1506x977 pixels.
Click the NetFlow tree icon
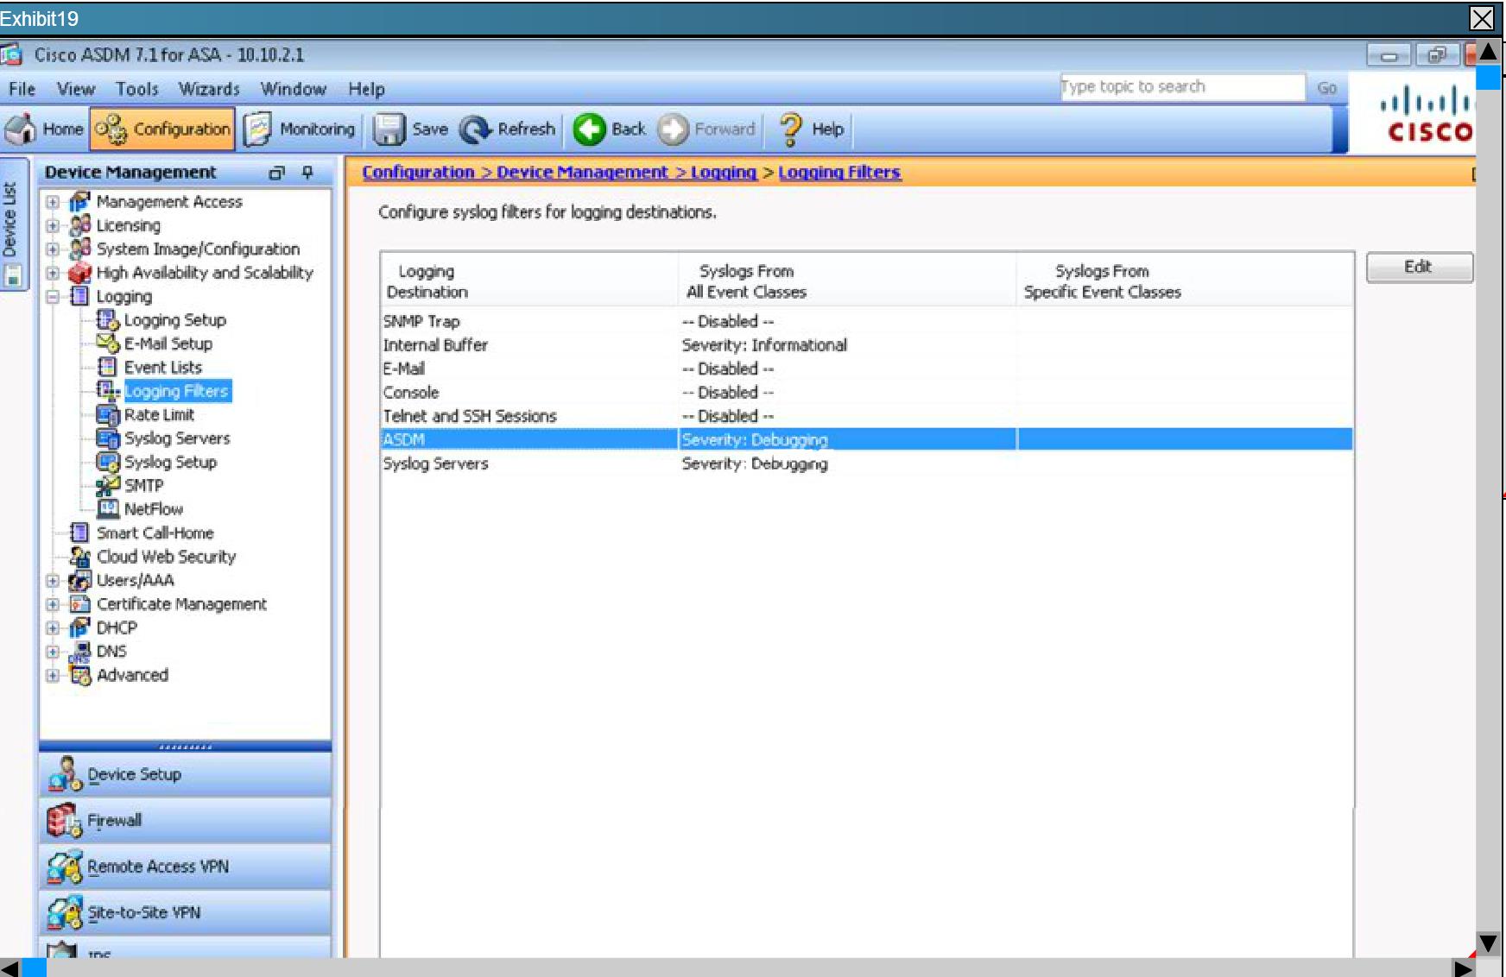(x=108, y=509)
